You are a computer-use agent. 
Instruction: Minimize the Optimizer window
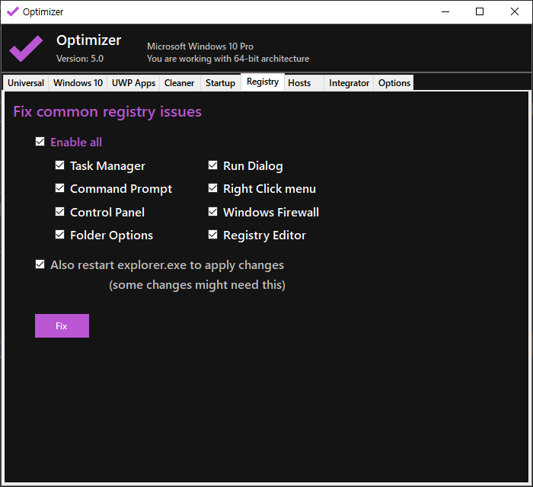pos(445,11)
